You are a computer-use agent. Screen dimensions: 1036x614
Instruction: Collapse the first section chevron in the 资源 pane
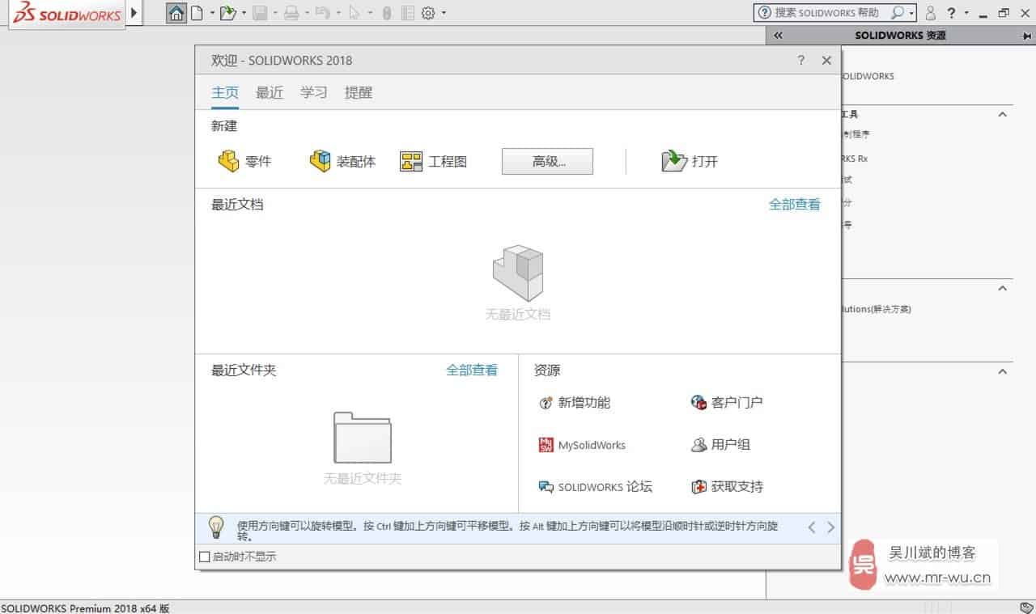1002,114
